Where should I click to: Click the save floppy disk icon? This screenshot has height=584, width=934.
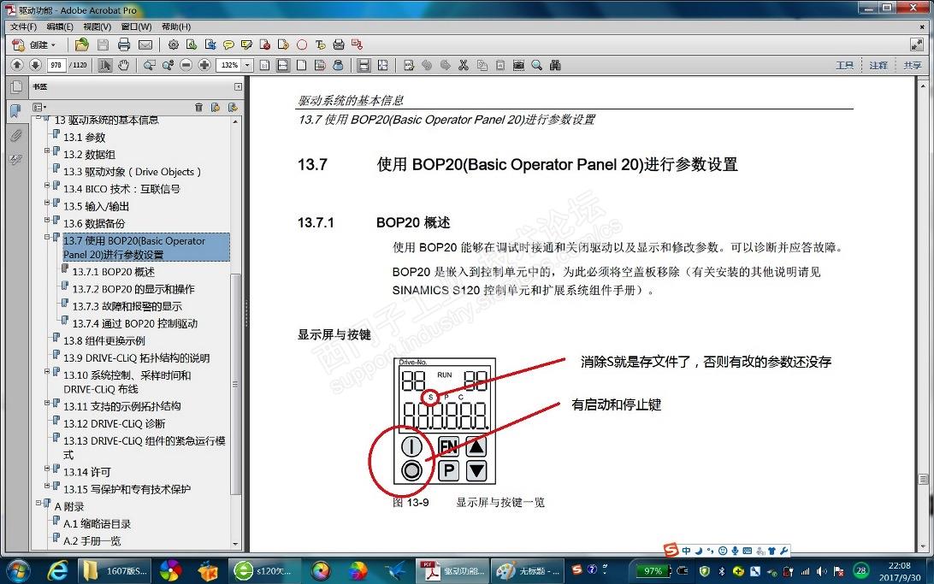(103, 44)
